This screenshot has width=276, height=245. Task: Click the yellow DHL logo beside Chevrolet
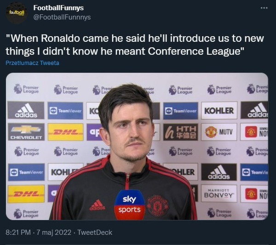[x=65, y=132]
